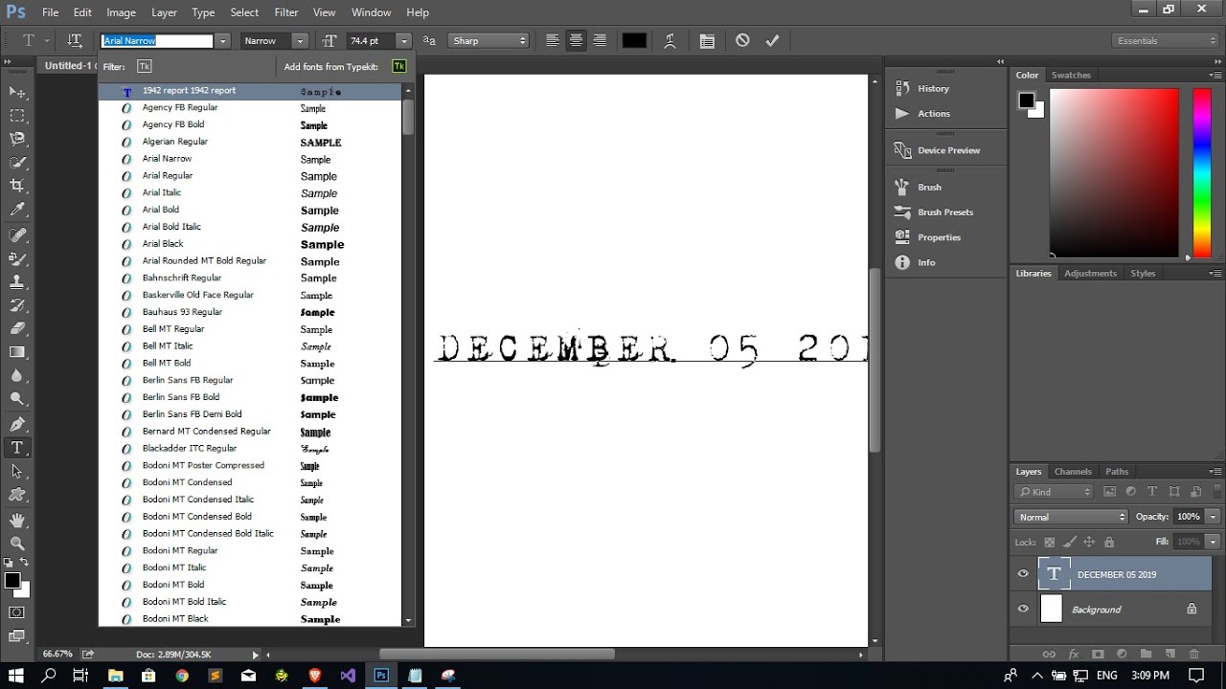Viewport: 1226px width, 689px height.
Task: Select the Pen tool
Action: [x=17, y=424]
